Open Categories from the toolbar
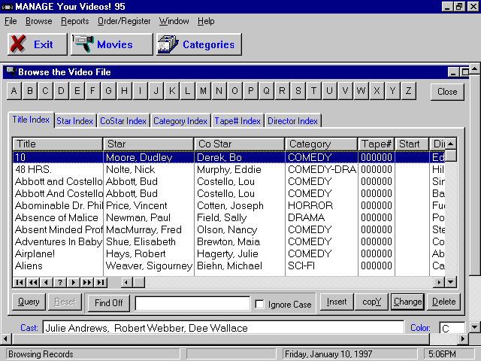 199,44
